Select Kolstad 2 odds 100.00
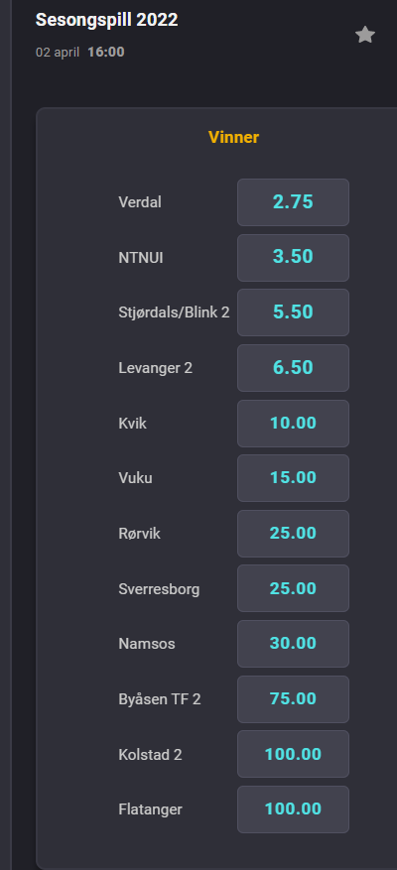Image resolution: width=397 pixels, height=870 pixels. click(293, 754)
